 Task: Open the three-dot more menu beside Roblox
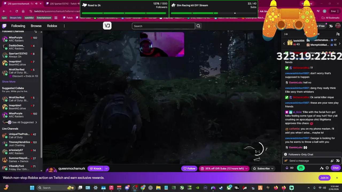[x=64, y=26]
